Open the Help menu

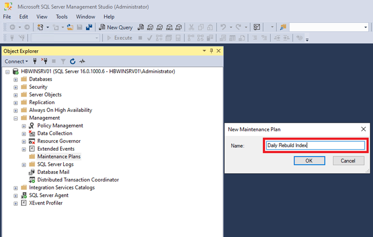coord(109,17)
